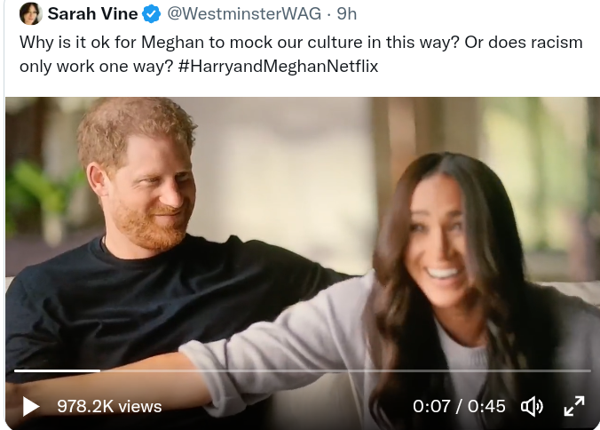
Task: Click the 0:07 elapsed time readout
Action: tap(431, 406)
